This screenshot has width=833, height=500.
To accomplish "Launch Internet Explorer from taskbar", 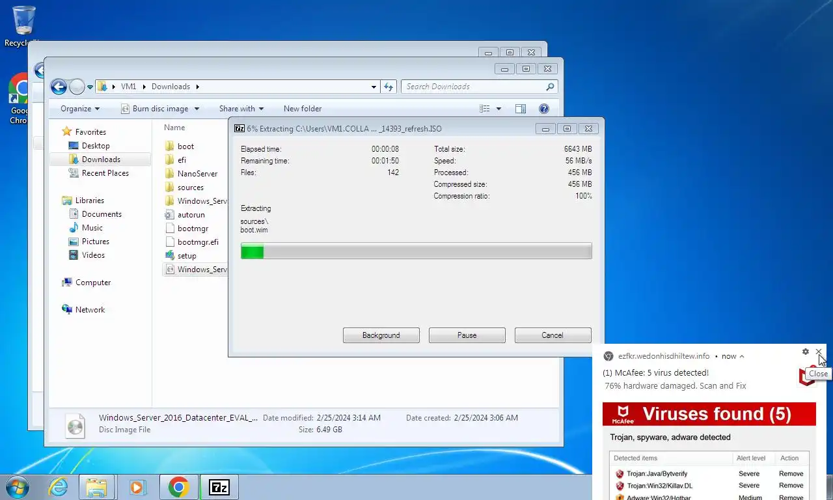I will point(58,487).
